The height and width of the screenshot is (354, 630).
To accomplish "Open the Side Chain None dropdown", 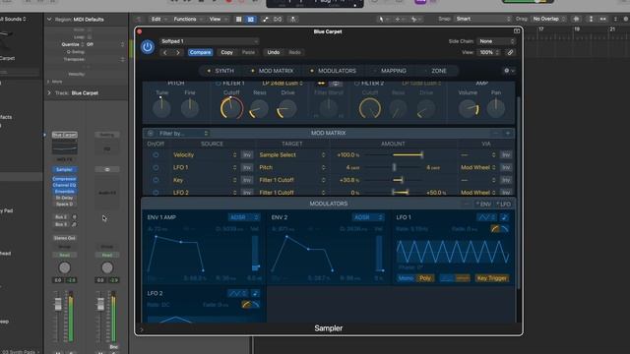I will coord(496,41).
